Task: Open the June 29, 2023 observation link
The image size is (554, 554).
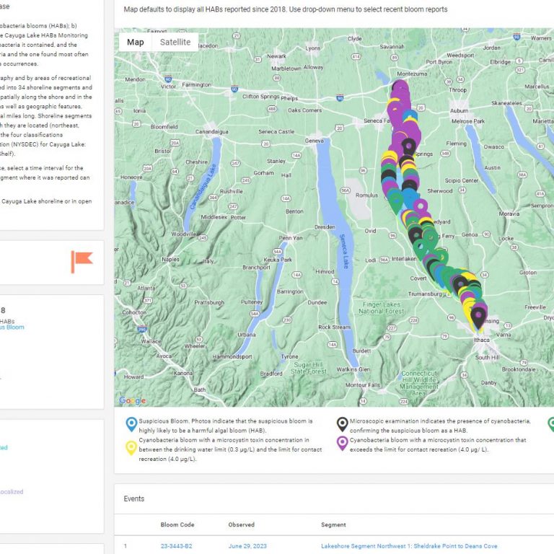Action: [x=247, y=546]
